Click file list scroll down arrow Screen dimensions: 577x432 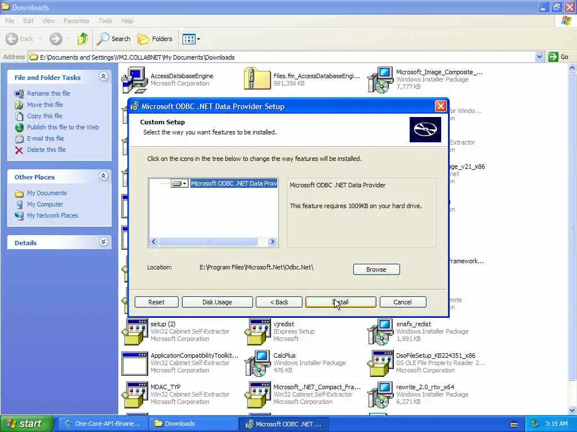(572, 410)
